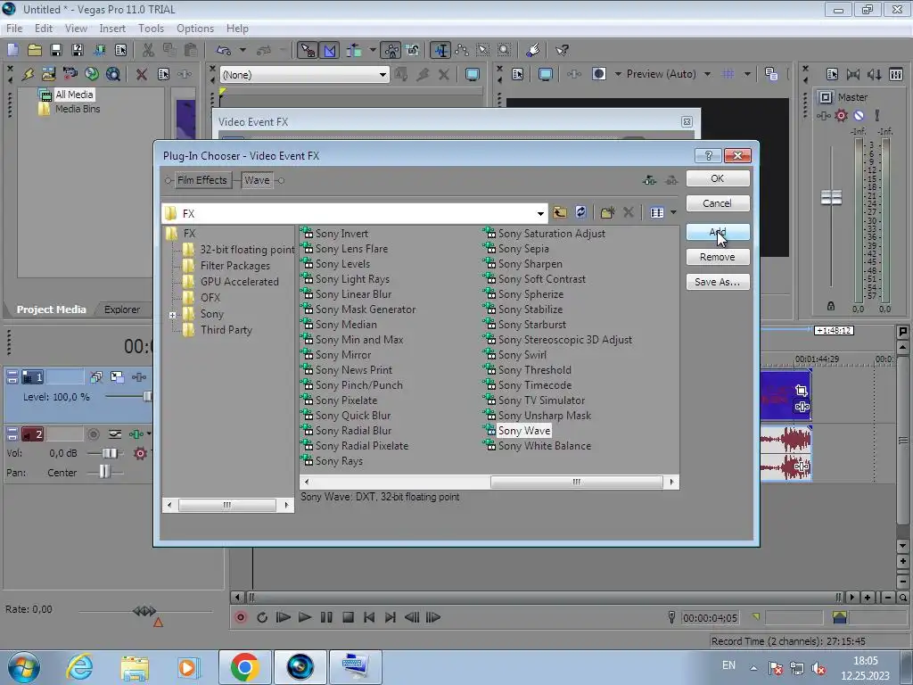This screenshot has width=913, height=685.
Task: Click OK in Plug-In Chooser
Action: click(x=718, y=178)
